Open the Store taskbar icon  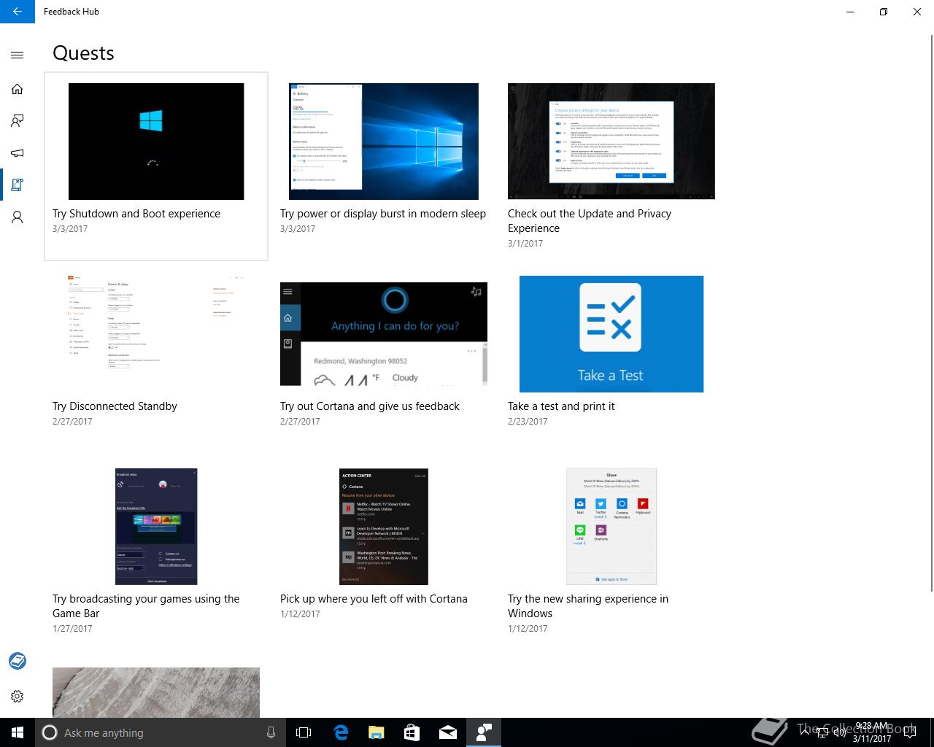pos(412,732)
